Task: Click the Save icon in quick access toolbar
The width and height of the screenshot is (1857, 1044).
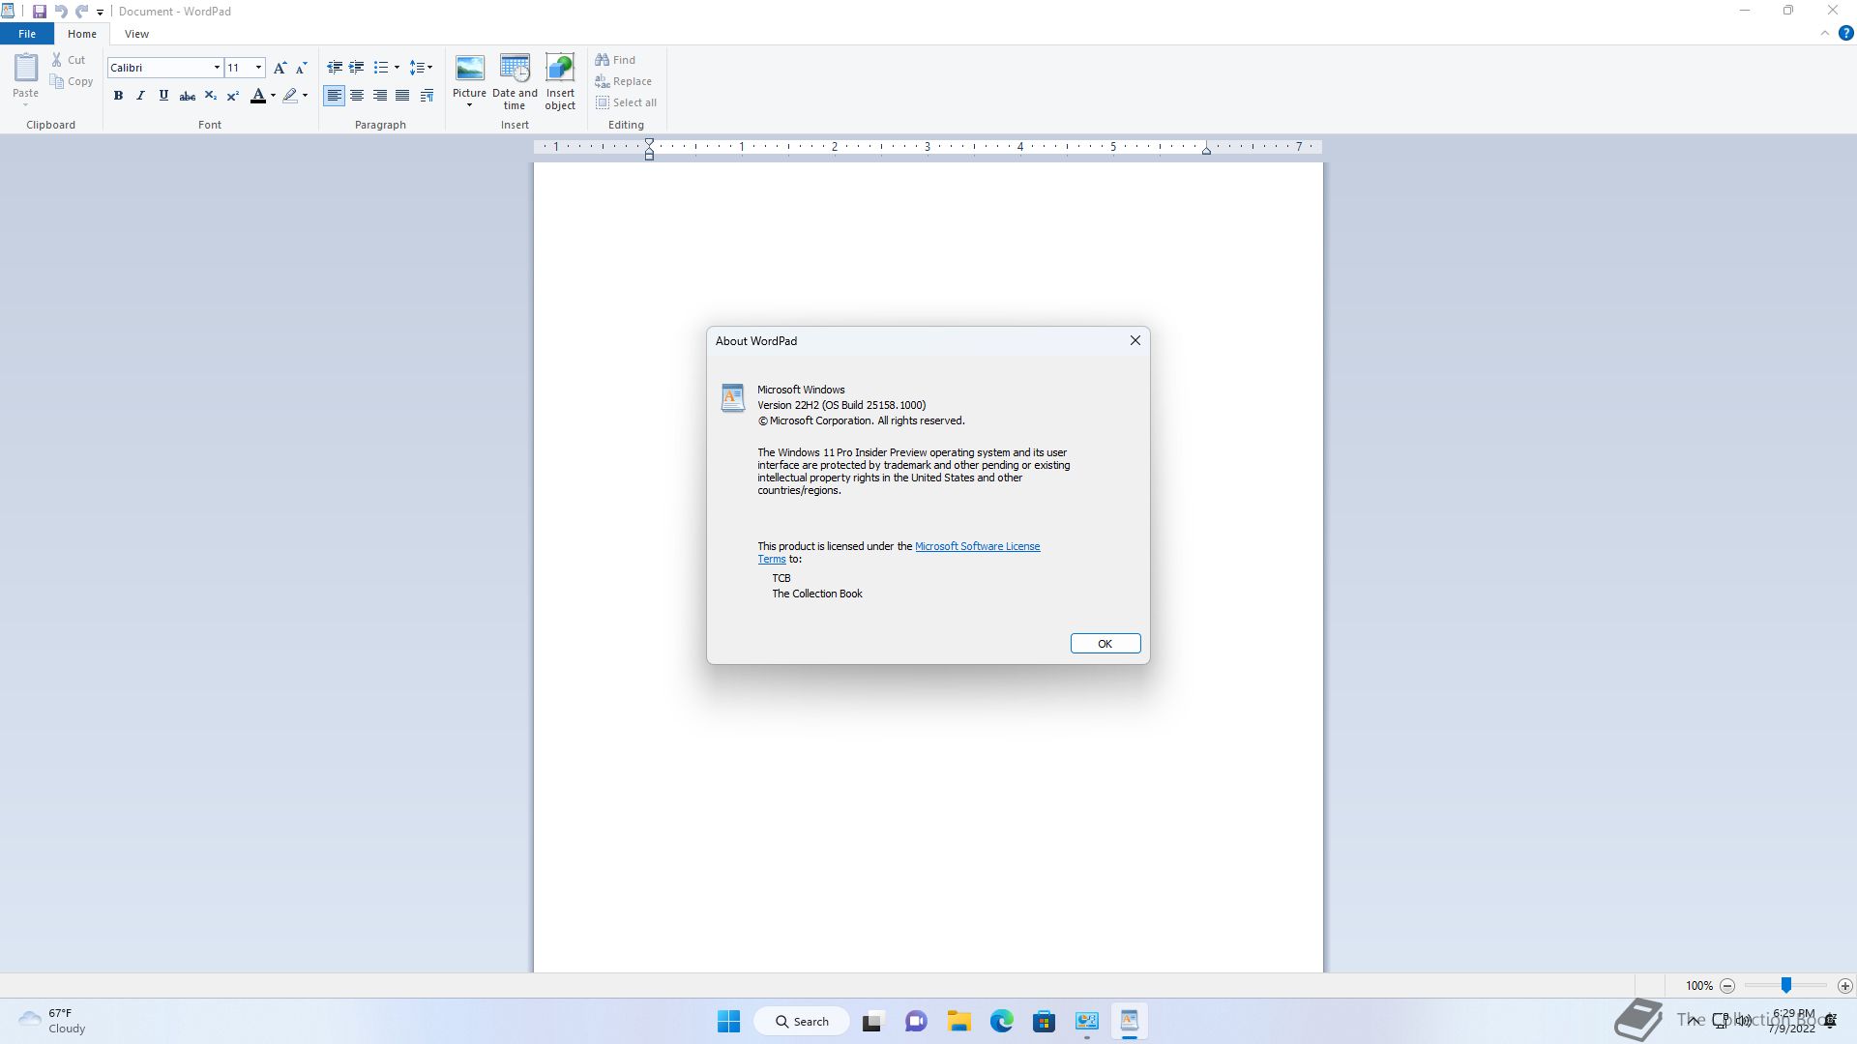Action: 40,12
